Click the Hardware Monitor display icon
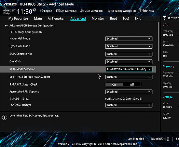 tap(164, 18)
